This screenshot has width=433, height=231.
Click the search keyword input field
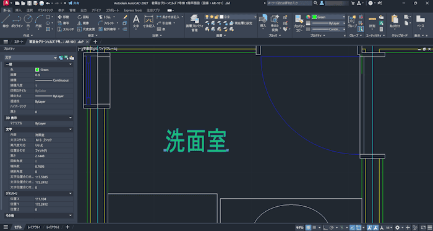coord(289,3)
